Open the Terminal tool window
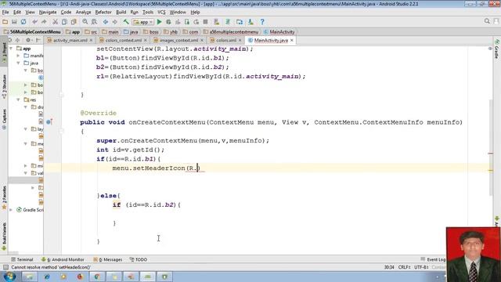The height and width of the screenshot is (282, 501). [x=22, y=259]
